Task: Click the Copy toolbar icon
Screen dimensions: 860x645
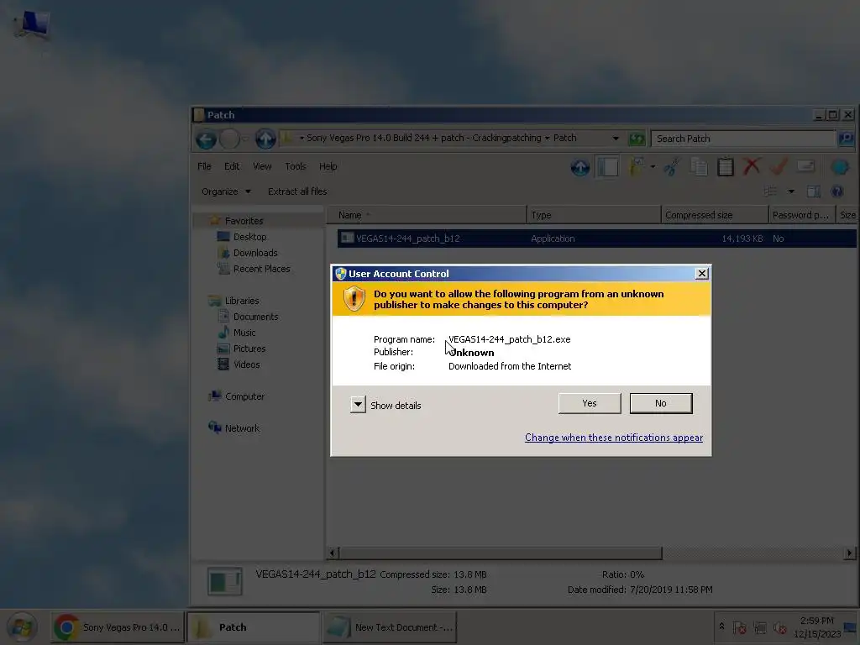Action: pos(699,167)
